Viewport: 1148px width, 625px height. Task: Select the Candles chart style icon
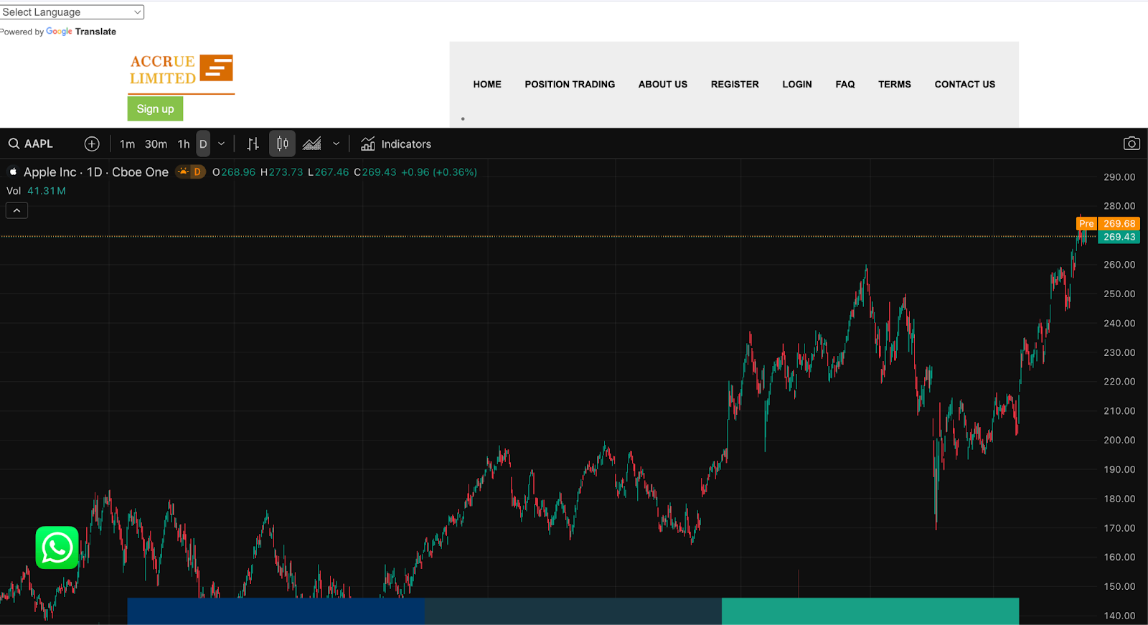283,144
